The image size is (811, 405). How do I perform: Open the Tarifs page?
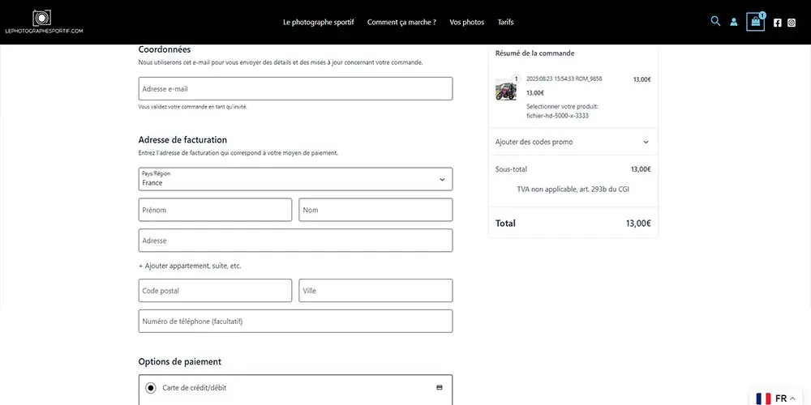click(505, 23)
